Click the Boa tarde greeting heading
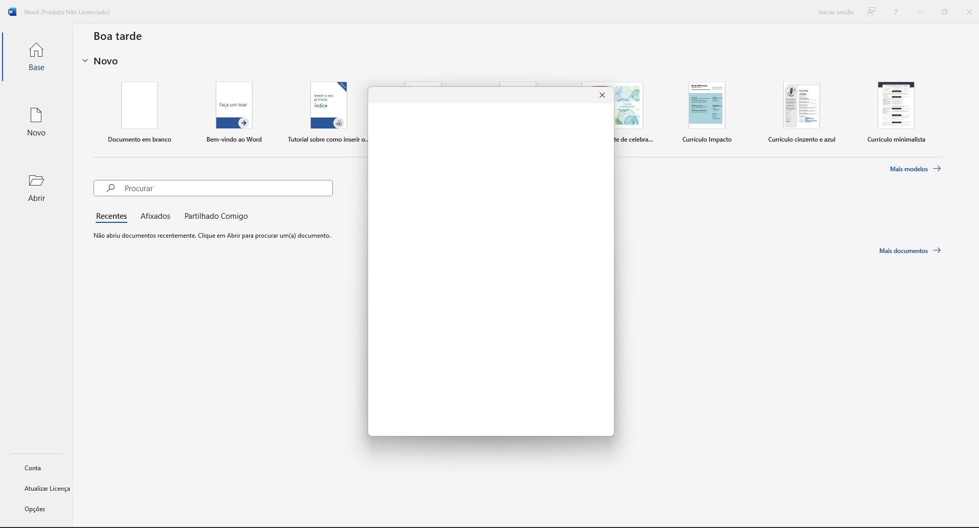This screenshot has width=979, height=528. [x=118, y=36]
